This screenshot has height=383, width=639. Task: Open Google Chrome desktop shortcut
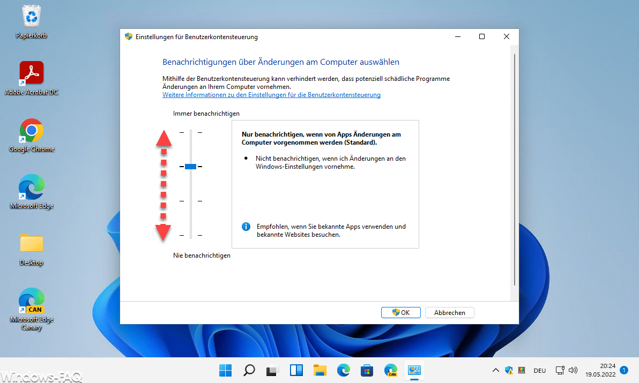[x=32, y=135]
